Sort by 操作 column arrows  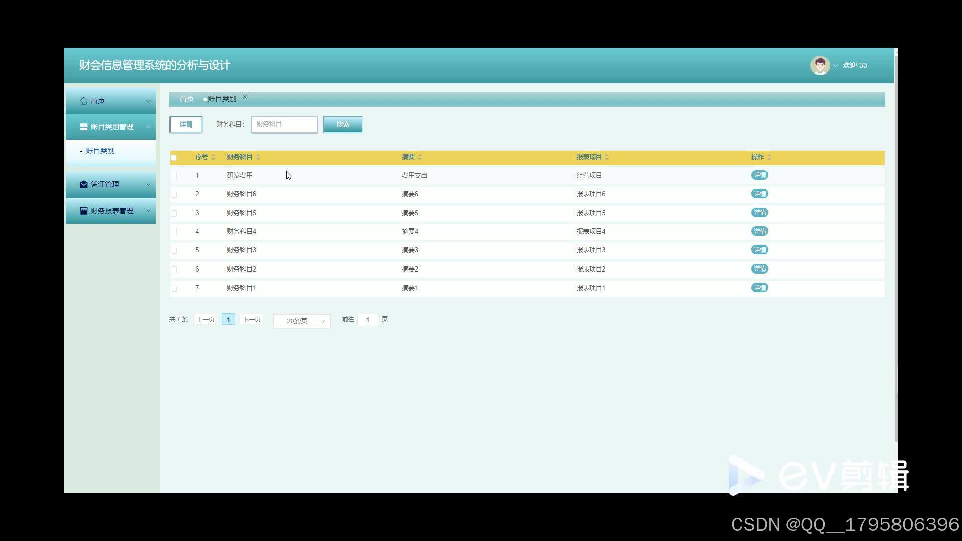(769, 157)
